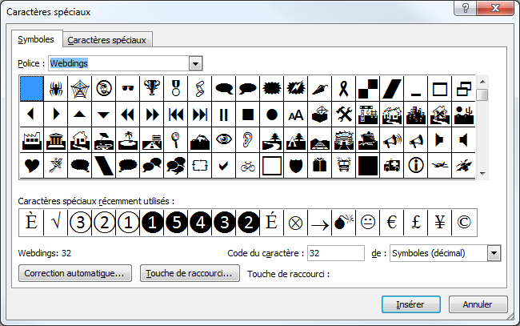Click the Code du caractère field
Viewport: 520px width, 326px height.
(336, 253)
